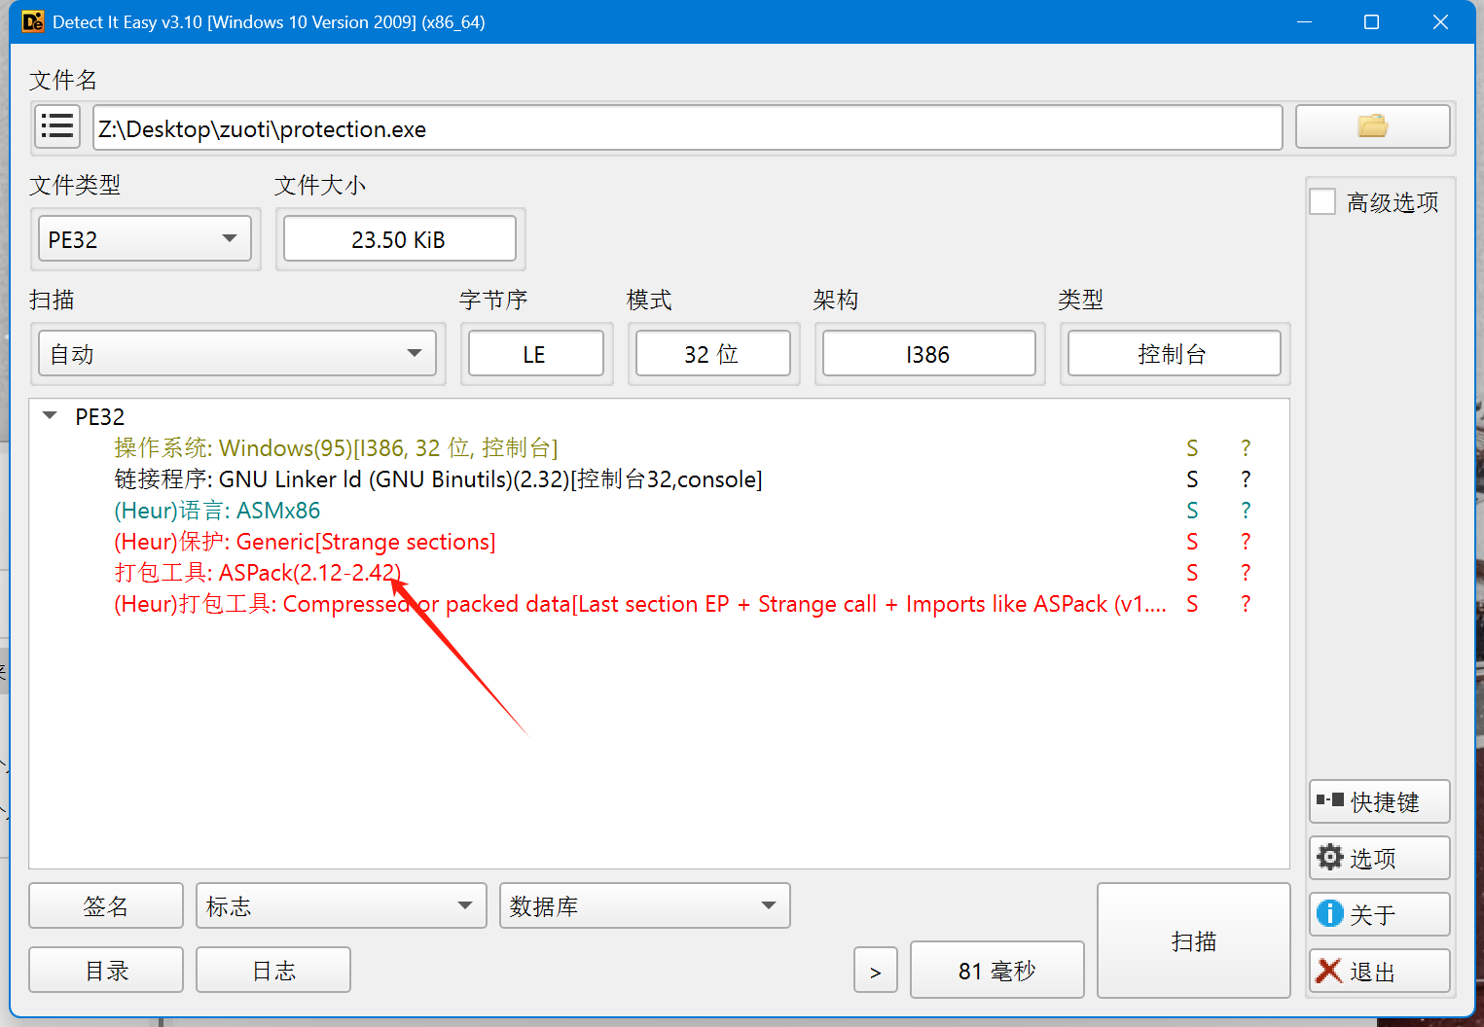Viewport: 1484px width, 1027px height.
Task: Click the 23.50 KiB file size field
Action: (400, 239)
